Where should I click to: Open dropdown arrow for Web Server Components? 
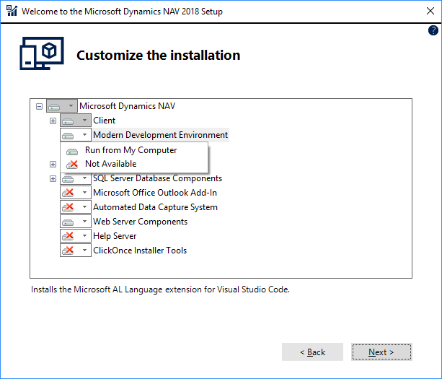coord(84,221)
